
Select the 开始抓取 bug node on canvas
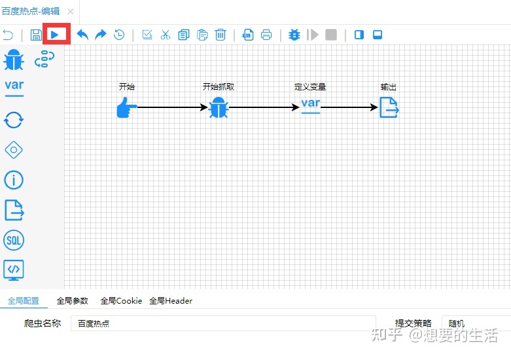point(219,107)
